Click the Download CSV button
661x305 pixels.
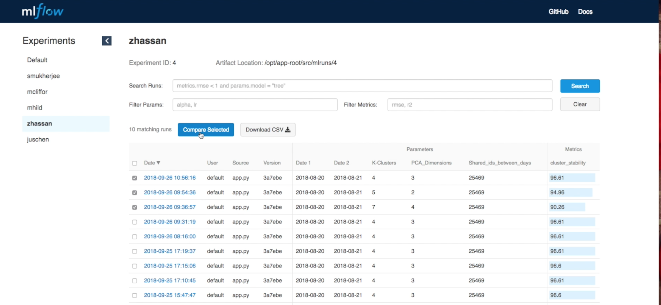pos(268,130)
